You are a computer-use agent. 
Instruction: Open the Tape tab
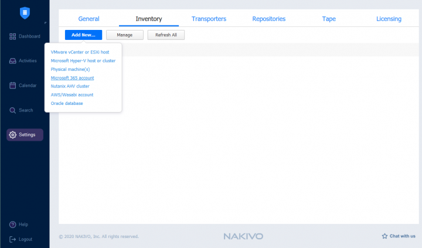coord(329,19)
